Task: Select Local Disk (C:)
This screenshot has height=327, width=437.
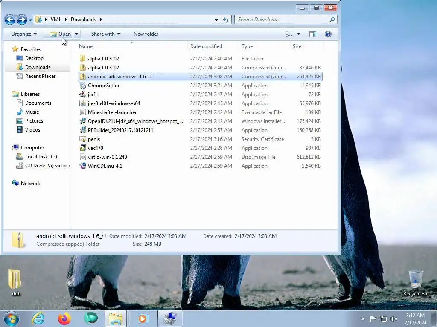Action: [41, 157]
